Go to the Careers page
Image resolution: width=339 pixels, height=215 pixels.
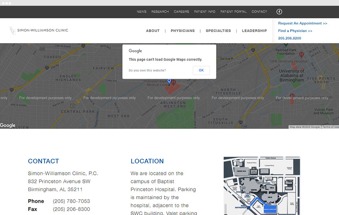tap(181, 12)
